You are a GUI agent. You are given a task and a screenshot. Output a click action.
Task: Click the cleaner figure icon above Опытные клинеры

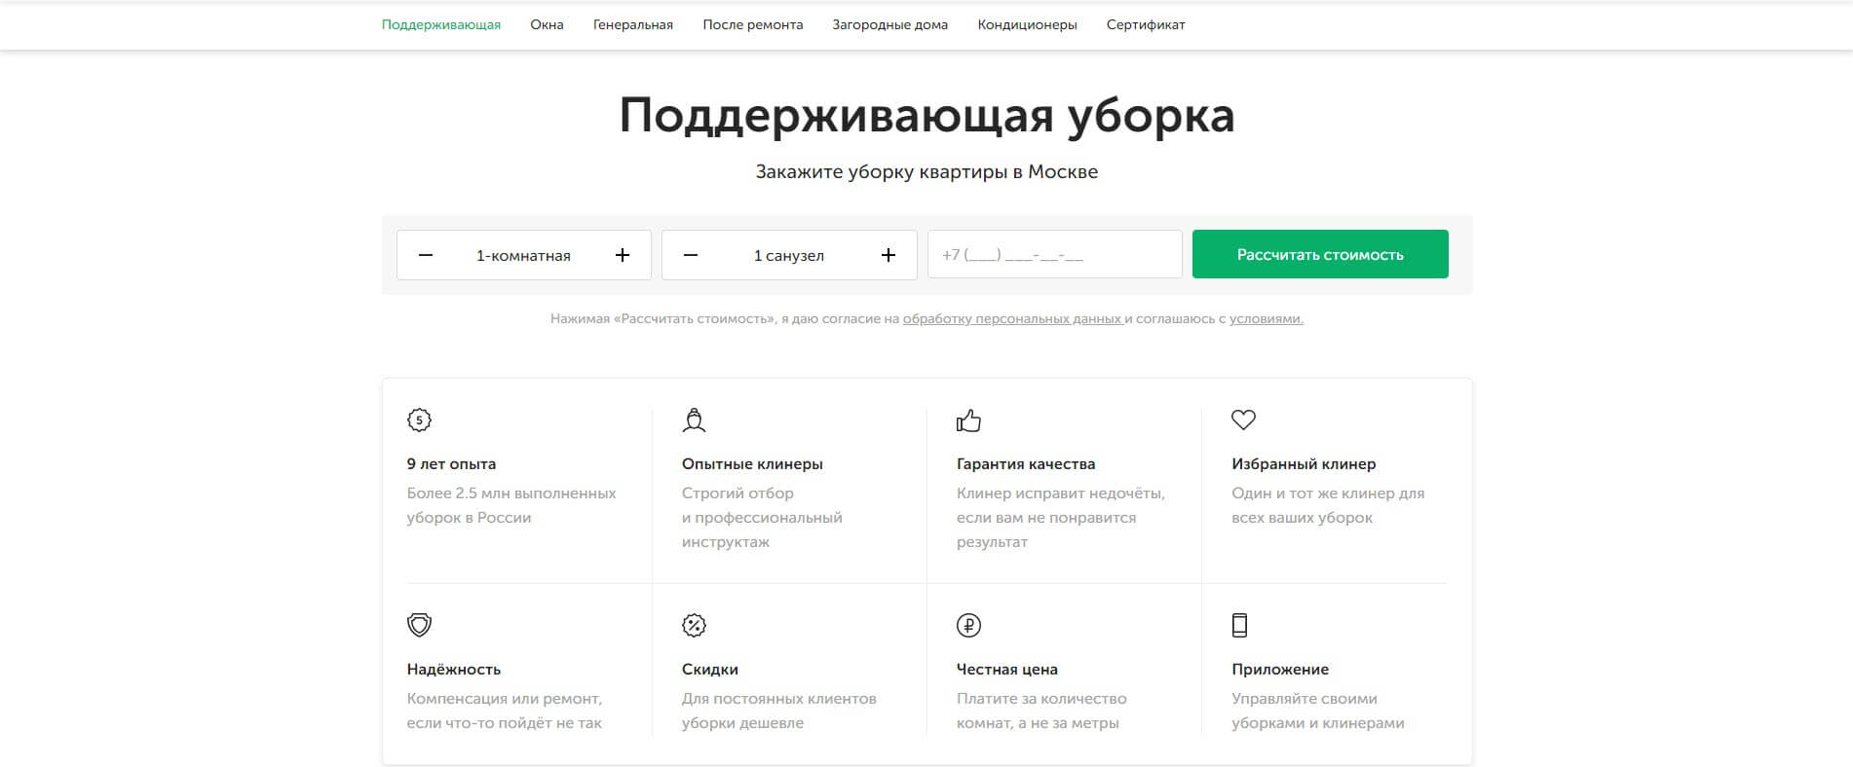[x=694, y=420]
